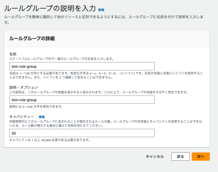The image size is (218, 172).
Task: Go back with the 戻る button
Action: pos(180,157)
